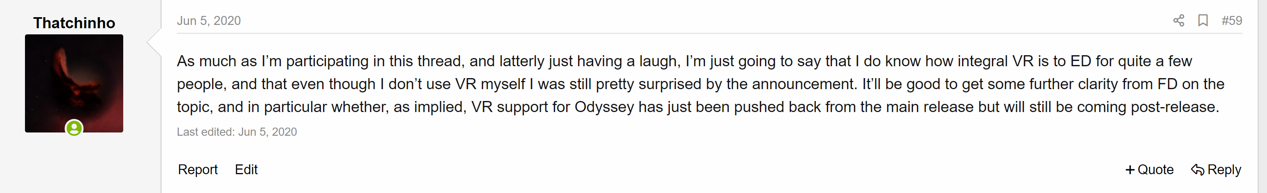Click the word post-release ending the message
The image size is (1267, 193).
click(x=1174, y=107)
